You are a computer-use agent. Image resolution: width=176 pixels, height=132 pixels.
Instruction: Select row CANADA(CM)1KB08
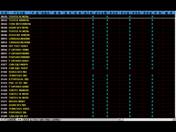87,42
